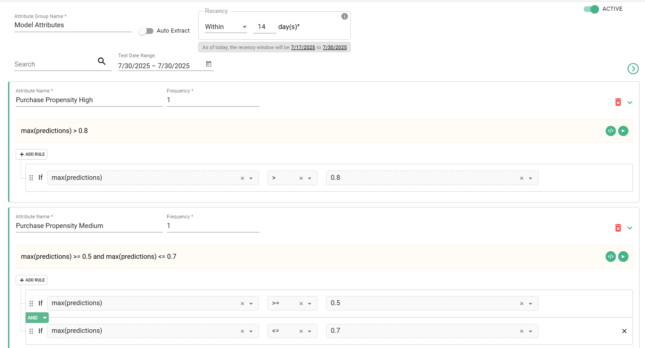This screenshot has height=348, width=645.
Task: Click the search magnifier icon
Action: pyautogui.click(x=102, y=62)
